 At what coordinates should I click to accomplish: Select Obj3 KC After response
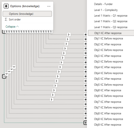[x=107, y=56]
